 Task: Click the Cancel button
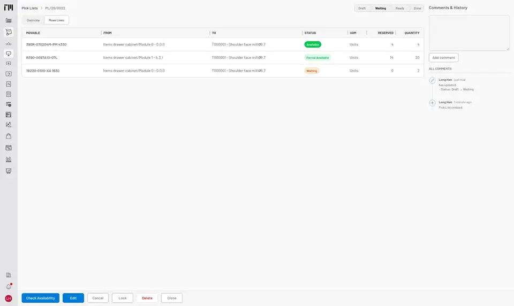tap(97, 298)
